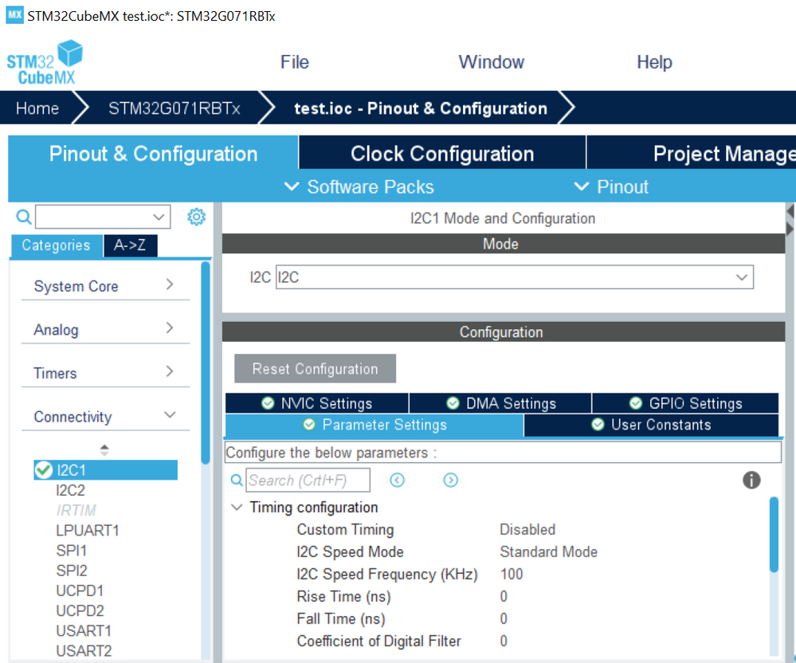
Task: Expand Analog category
Action: [105, 329]
